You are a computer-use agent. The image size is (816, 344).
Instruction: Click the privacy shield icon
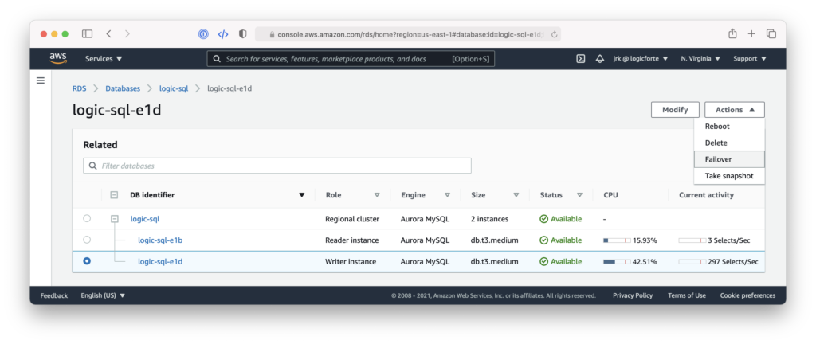242,33
